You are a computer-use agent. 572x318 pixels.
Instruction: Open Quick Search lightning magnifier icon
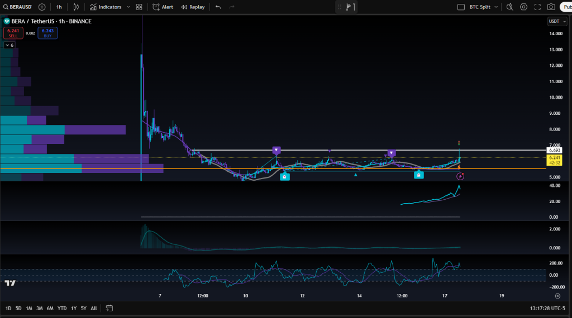510,7
